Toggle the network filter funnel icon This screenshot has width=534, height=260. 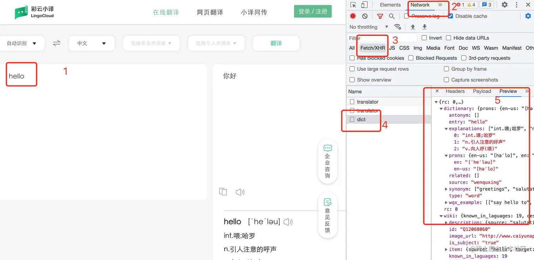click(x=380, y=16)
